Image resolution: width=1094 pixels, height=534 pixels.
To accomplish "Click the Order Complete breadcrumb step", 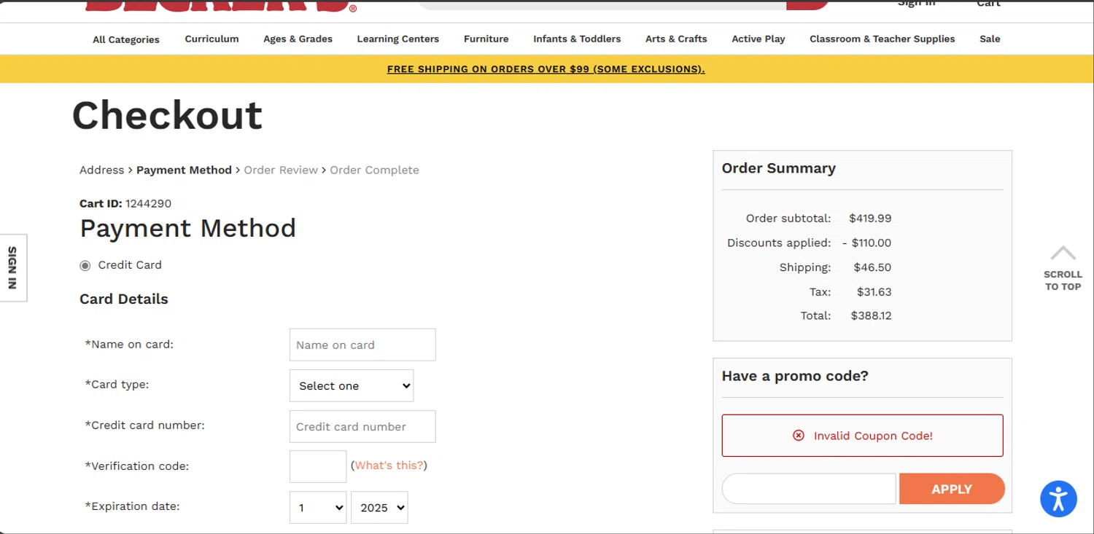I will 374,170.
